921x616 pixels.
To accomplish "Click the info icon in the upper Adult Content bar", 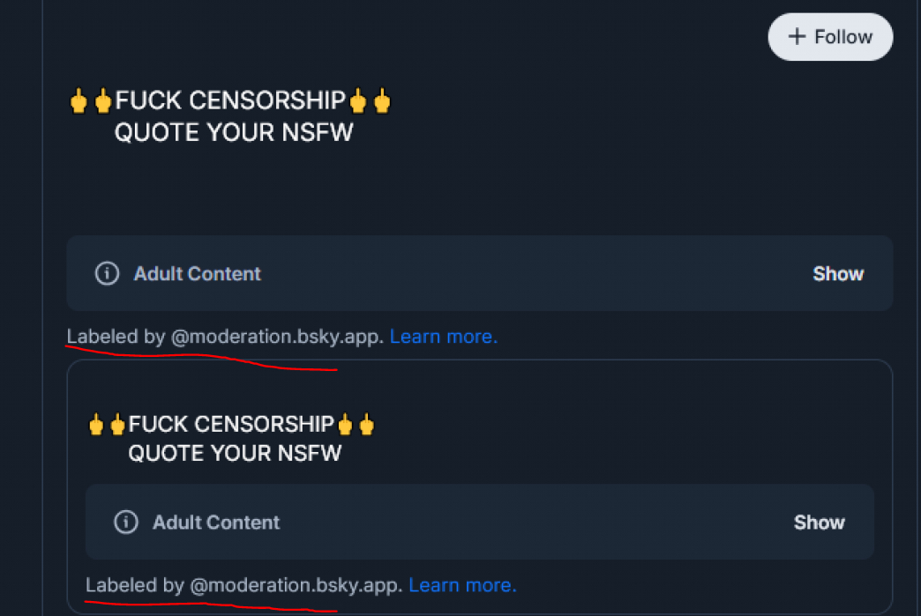I will tap(107, 274).
